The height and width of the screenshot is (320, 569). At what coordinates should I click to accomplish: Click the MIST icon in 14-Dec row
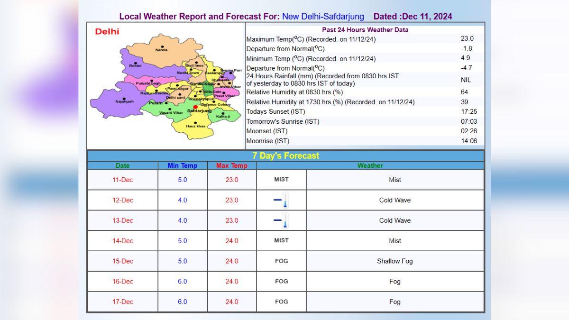pos(281,240)
